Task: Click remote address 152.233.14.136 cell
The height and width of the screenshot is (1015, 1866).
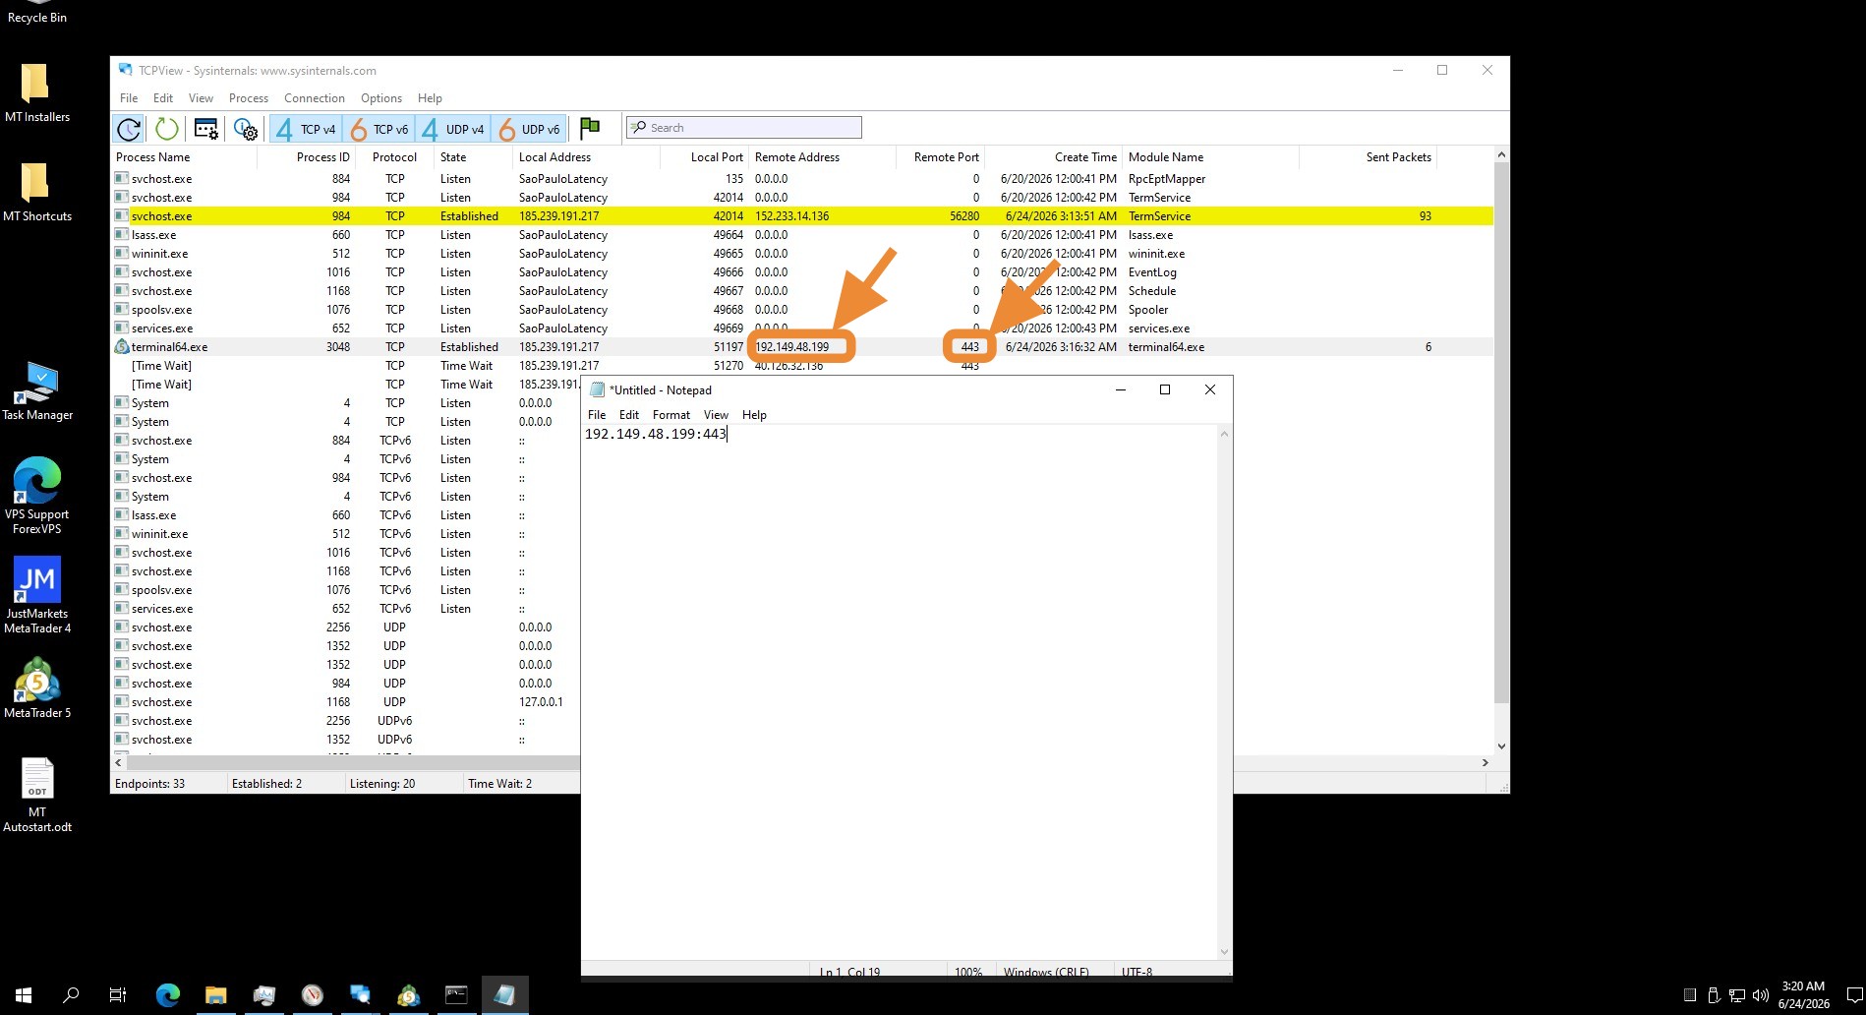Action: (792, 216)
